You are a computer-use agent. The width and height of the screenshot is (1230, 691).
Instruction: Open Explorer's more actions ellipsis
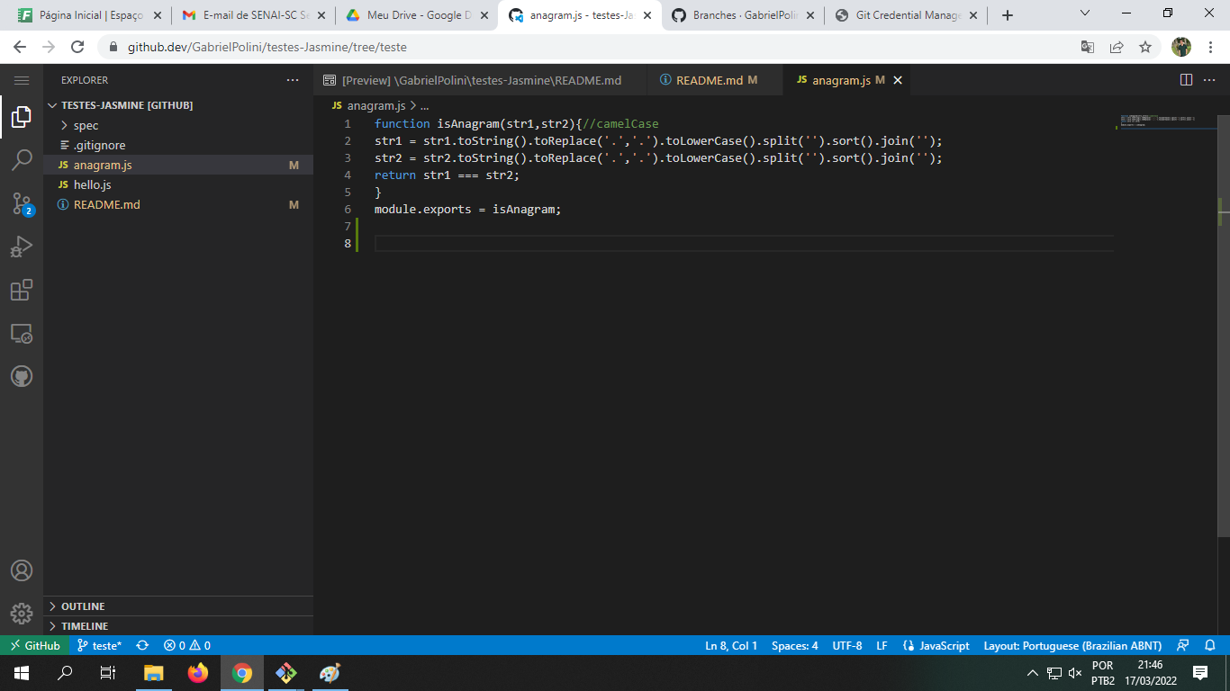[x=292, y=80]
